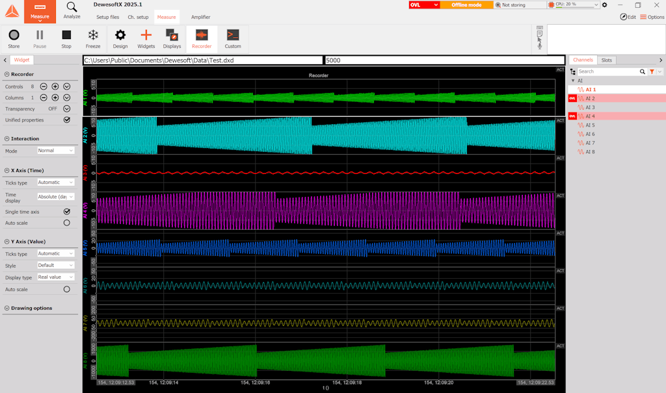
Task: Expand the Drawing options section
Action: click(7, 308)
